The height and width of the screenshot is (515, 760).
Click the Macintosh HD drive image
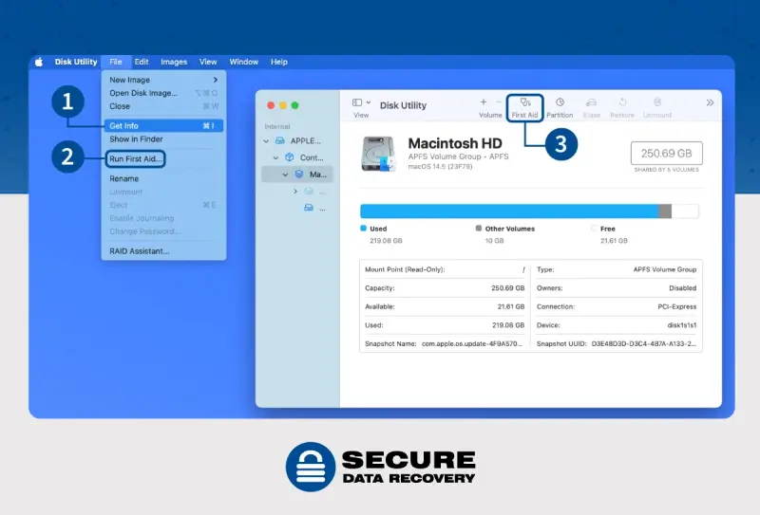(x=378, y=154)
